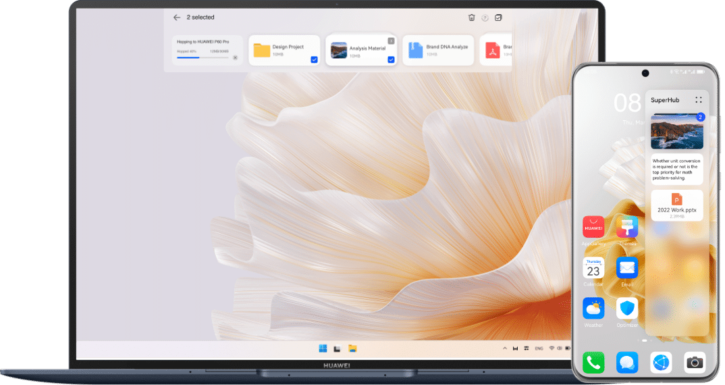Open the 2022 Work.pptx file in SuperHub
Image resolution: width=725 pixels, height=385 pixels.
(x=676, y=205)
